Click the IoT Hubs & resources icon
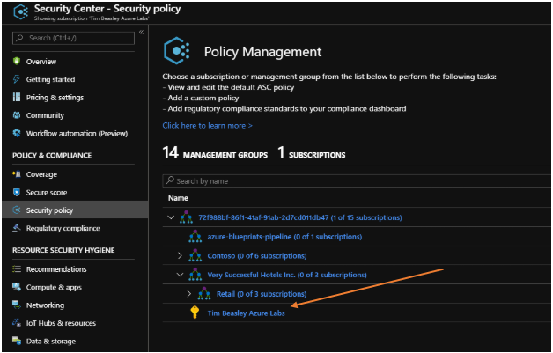 pyautogui.click(x=17, y=323)
